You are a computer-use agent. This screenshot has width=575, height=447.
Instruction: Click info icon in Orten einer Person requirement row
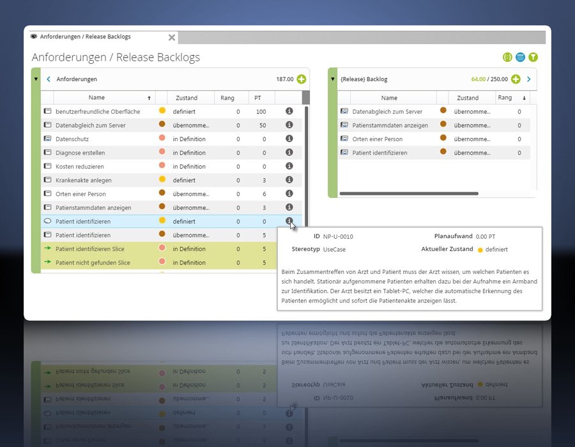tap(289, 193)
